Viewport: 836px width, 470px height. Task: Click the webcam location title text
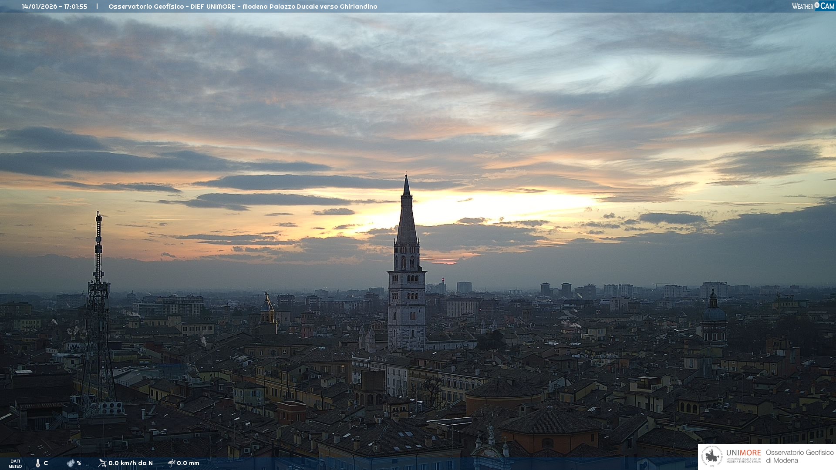pyautogui.click(x=243, y=7)
